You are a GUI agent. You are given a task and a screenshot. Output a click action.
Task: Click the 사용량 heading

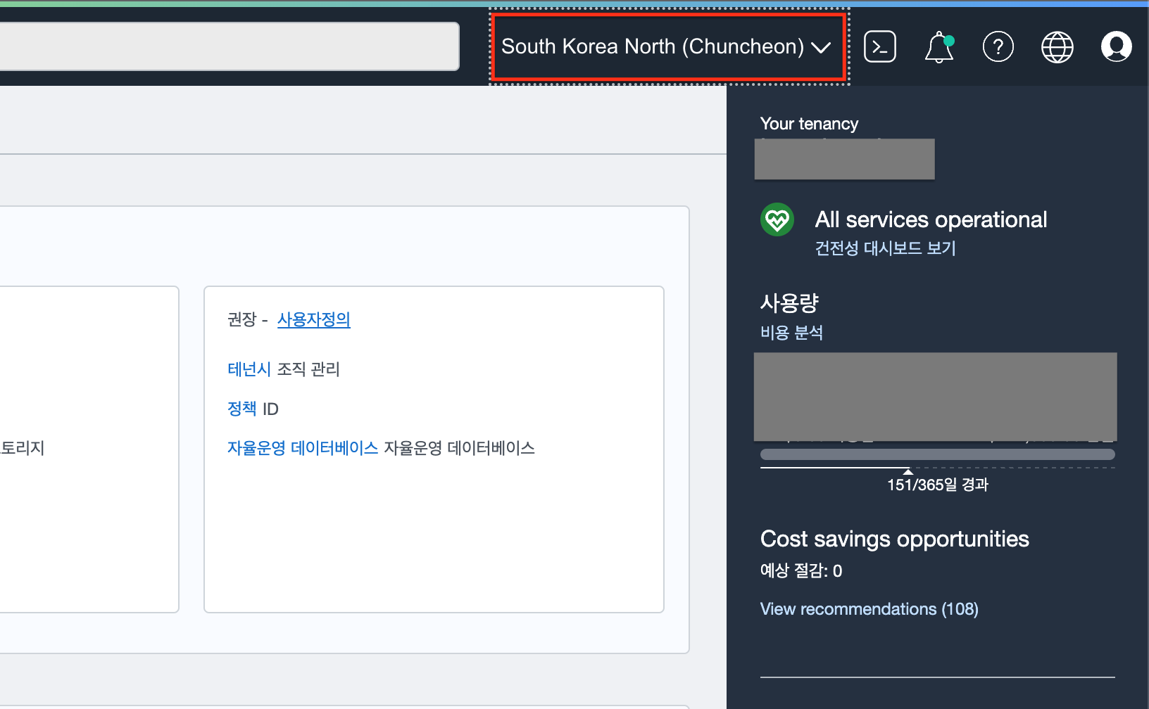(789, 303)
